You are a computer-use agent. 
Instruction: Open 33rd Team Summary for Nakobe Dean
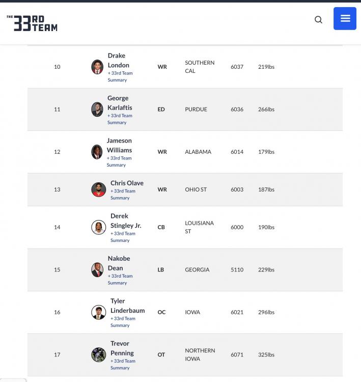tap(120, 280)
